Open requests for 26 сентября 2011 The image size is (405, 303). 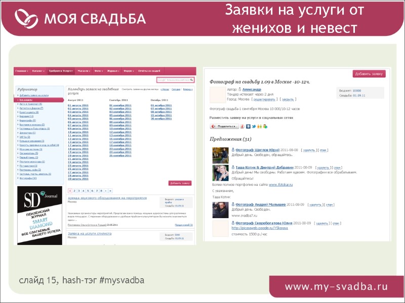pyautogui.click(x=120, y=156)
